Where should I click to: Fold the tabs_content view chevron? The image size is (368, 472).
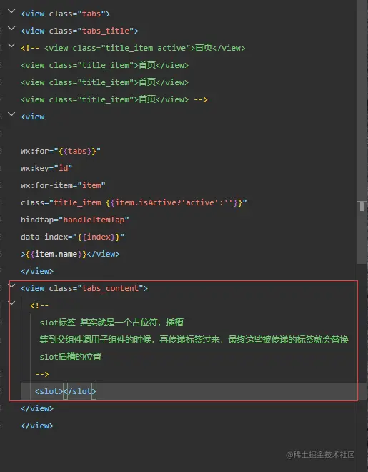(11, 285)
